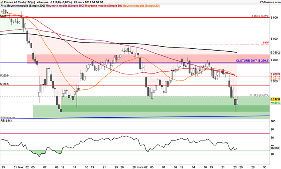Screen dimensions: 281x169
Task: Click the '5 300' price axis label
Action: [x=274, y=60]
